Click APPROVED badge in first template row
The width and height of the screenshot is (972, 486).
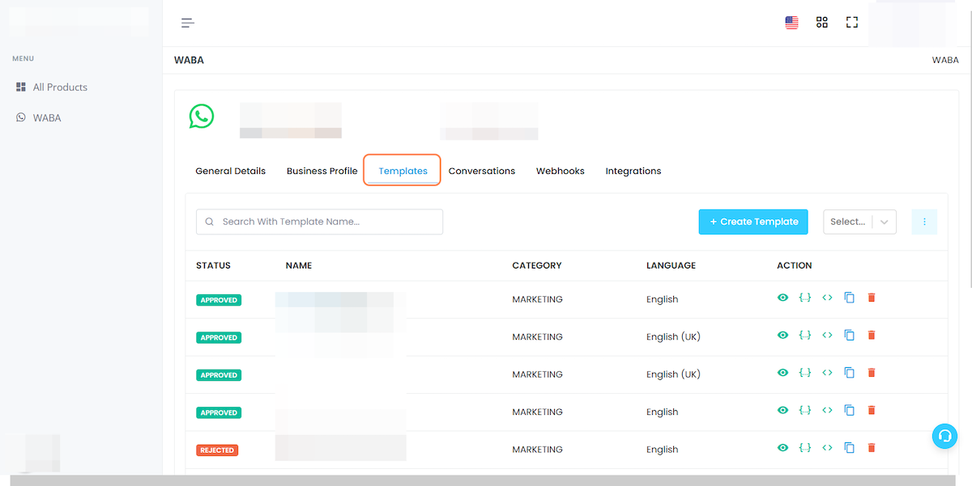click(x=219, y=300)
